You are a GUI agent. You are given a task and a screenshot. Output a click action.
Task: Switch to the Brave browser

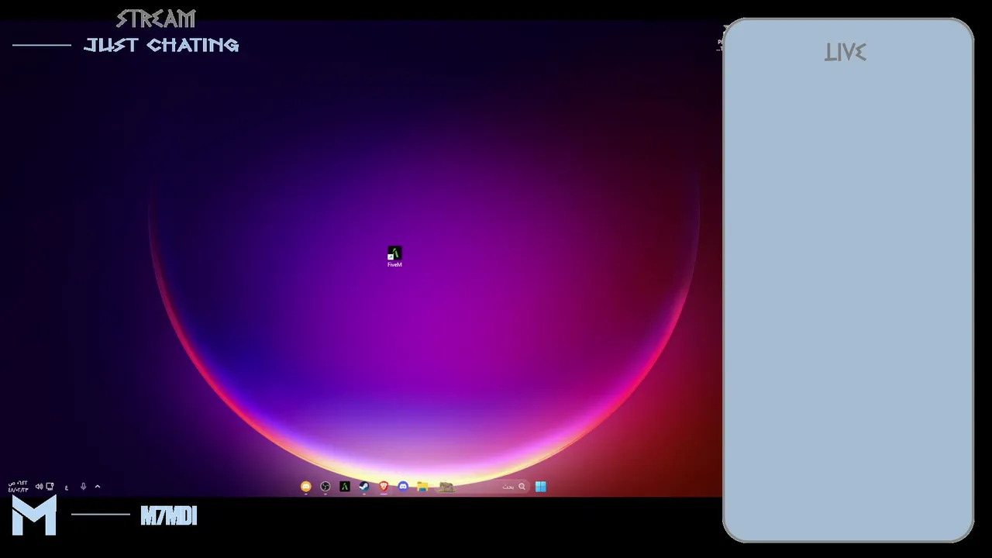coord(384,487)
